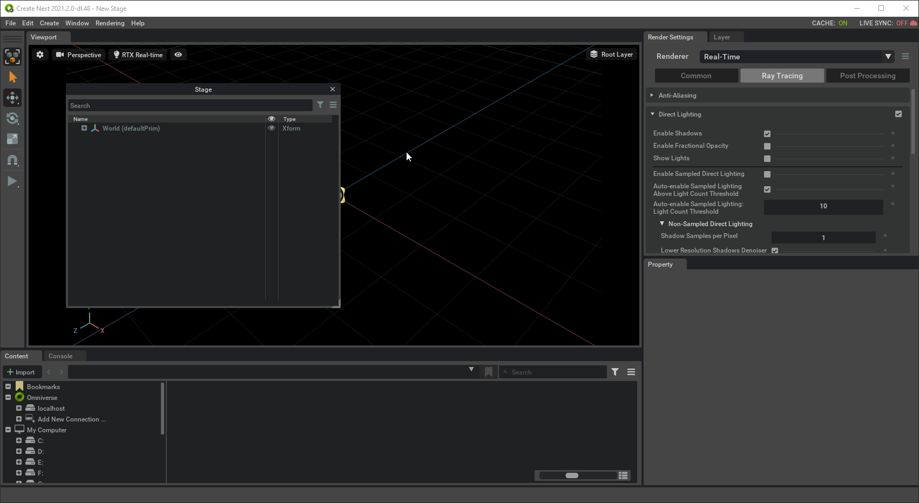This screenshot has width=919, height=503.
Task: Open the RTX Real-time renderer selector
Action: pos(137,55)
